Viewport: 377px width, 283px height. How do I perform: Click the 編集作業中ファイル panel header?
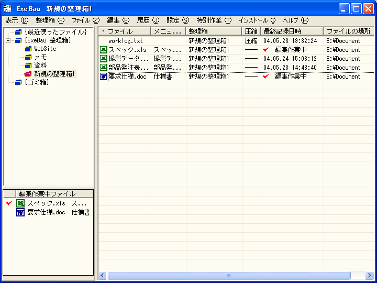[54, 193]
